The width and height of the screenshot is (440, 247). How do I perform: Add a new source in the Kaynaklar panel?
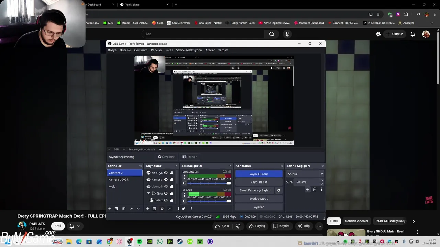(x=148, y=209)
